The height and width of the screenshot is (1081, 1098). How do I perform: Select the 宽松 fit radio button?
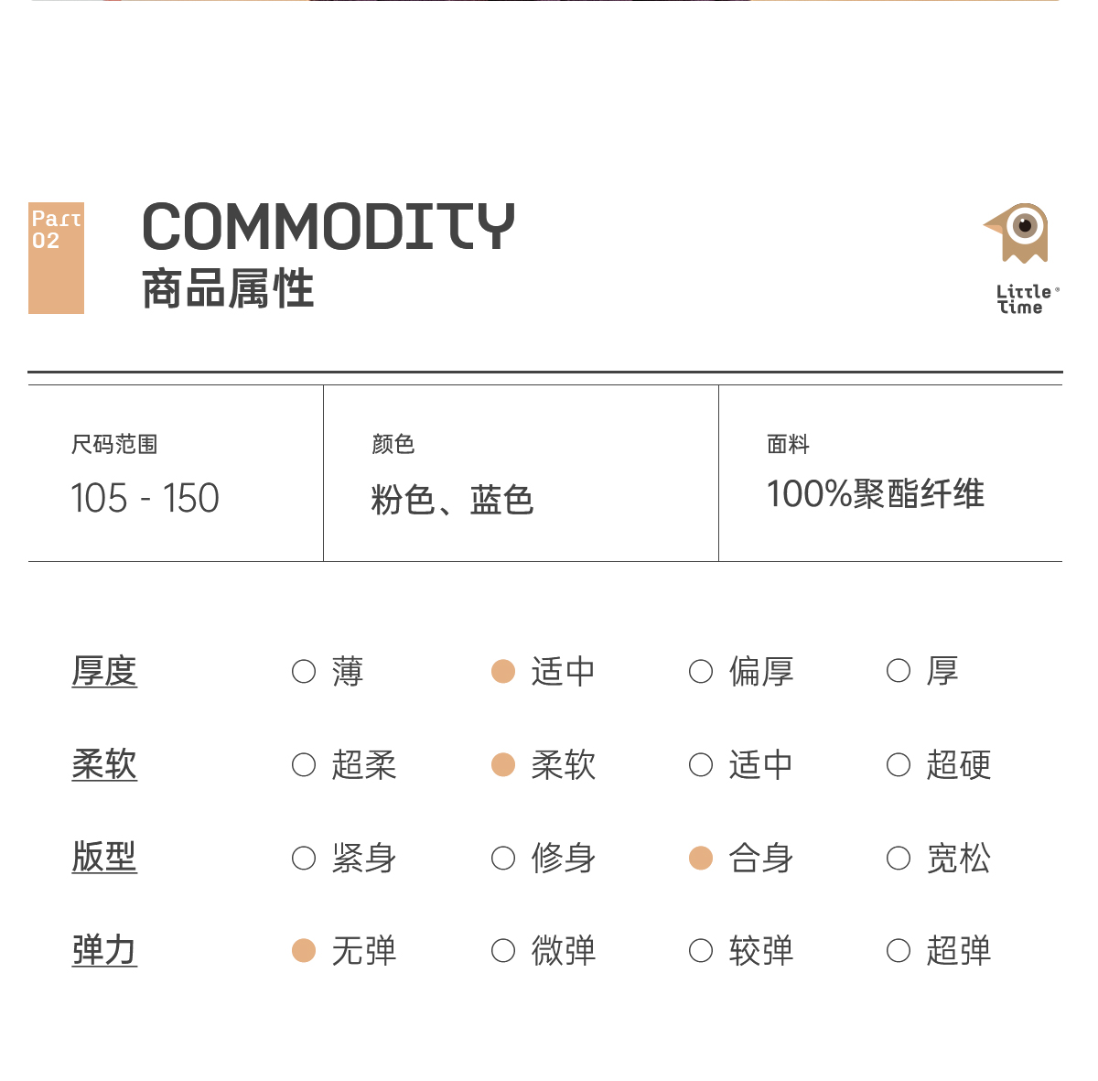click(899, 859)
